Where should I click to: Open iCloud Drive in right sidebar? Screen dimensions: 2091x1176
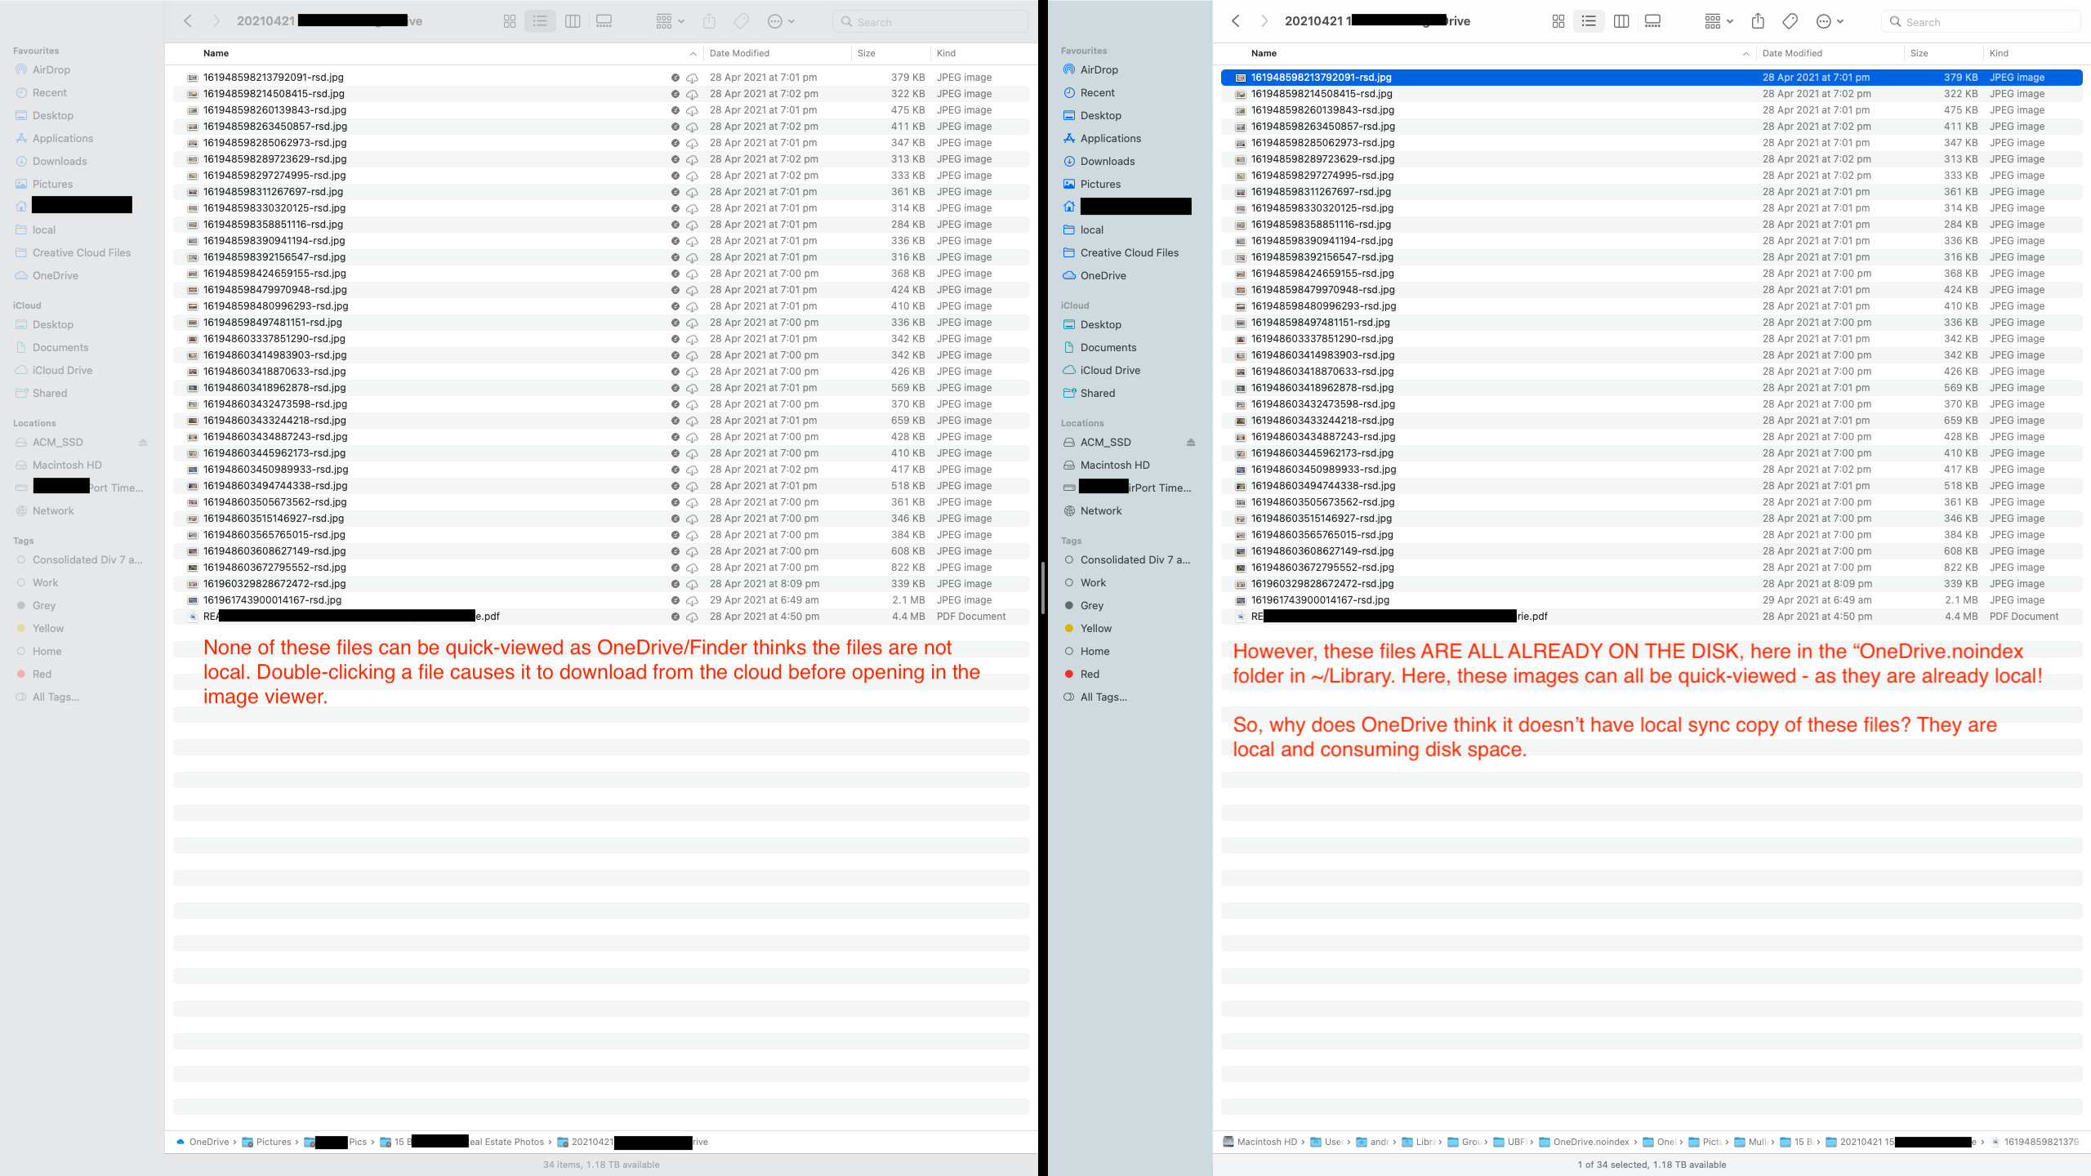(x=1109, y=370)
